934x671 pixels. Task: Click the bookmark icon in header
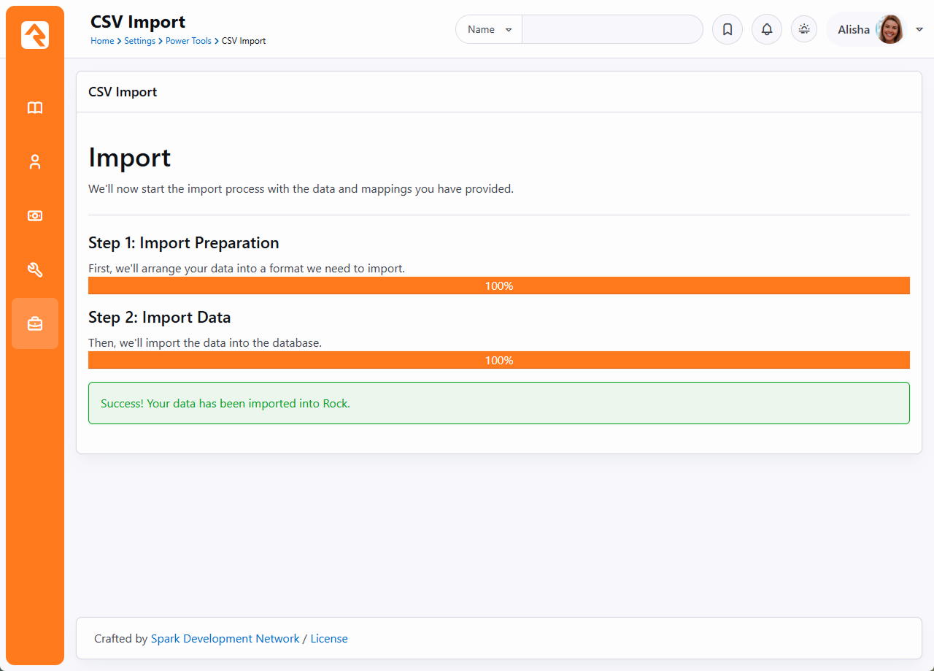pos(727,30)
